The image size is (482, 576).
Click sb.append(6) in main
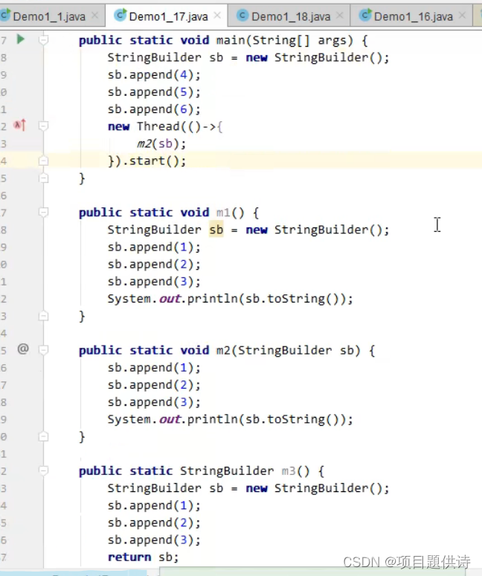pos(154,109)
